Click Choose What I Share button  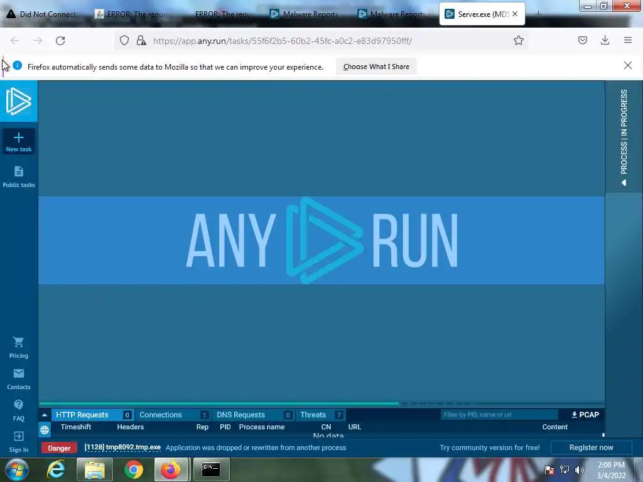[x=376, y=67]
